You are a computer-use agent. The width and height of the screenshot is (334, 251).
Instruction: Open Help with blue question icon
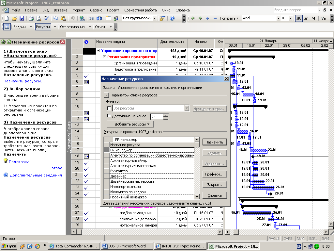pyautogui.click(x=172, y=18)
